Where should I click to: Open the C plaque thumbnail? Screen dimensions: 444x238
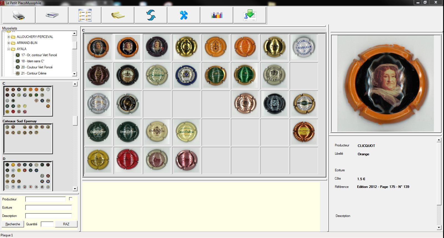[x=28, y=101]
